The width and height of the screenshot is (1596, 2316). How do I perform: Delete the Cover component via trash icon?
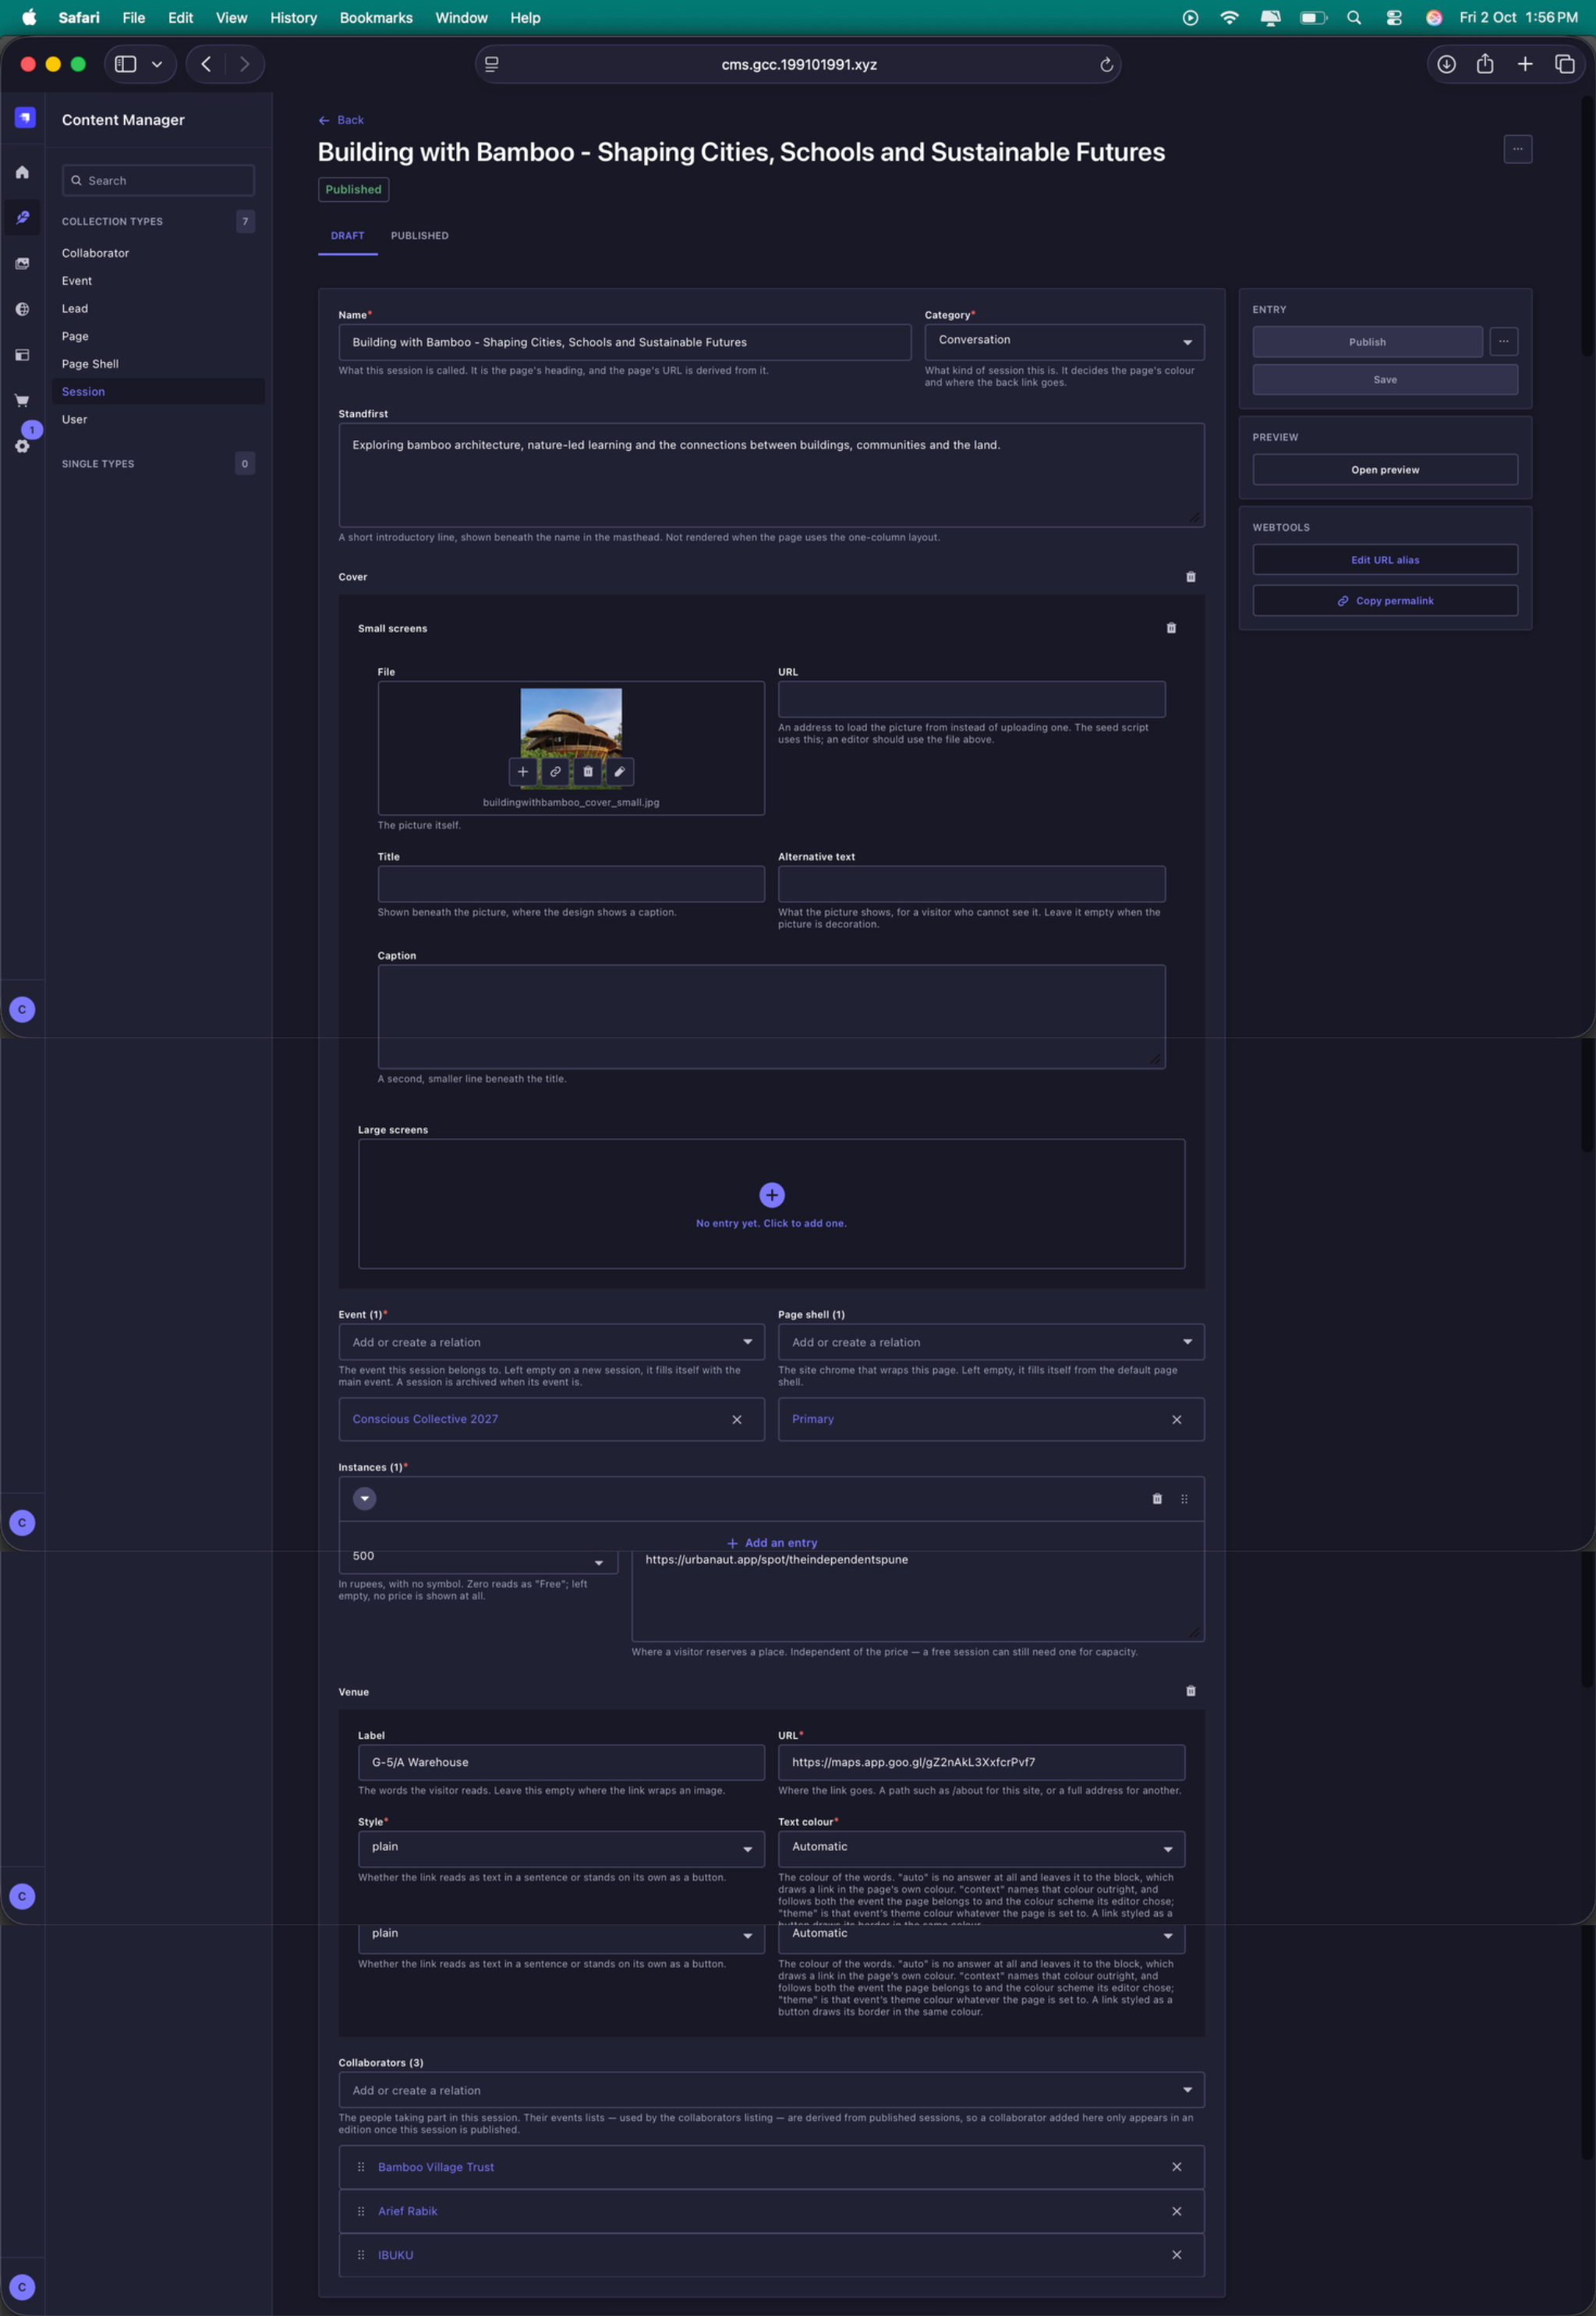coord(1190,577)
